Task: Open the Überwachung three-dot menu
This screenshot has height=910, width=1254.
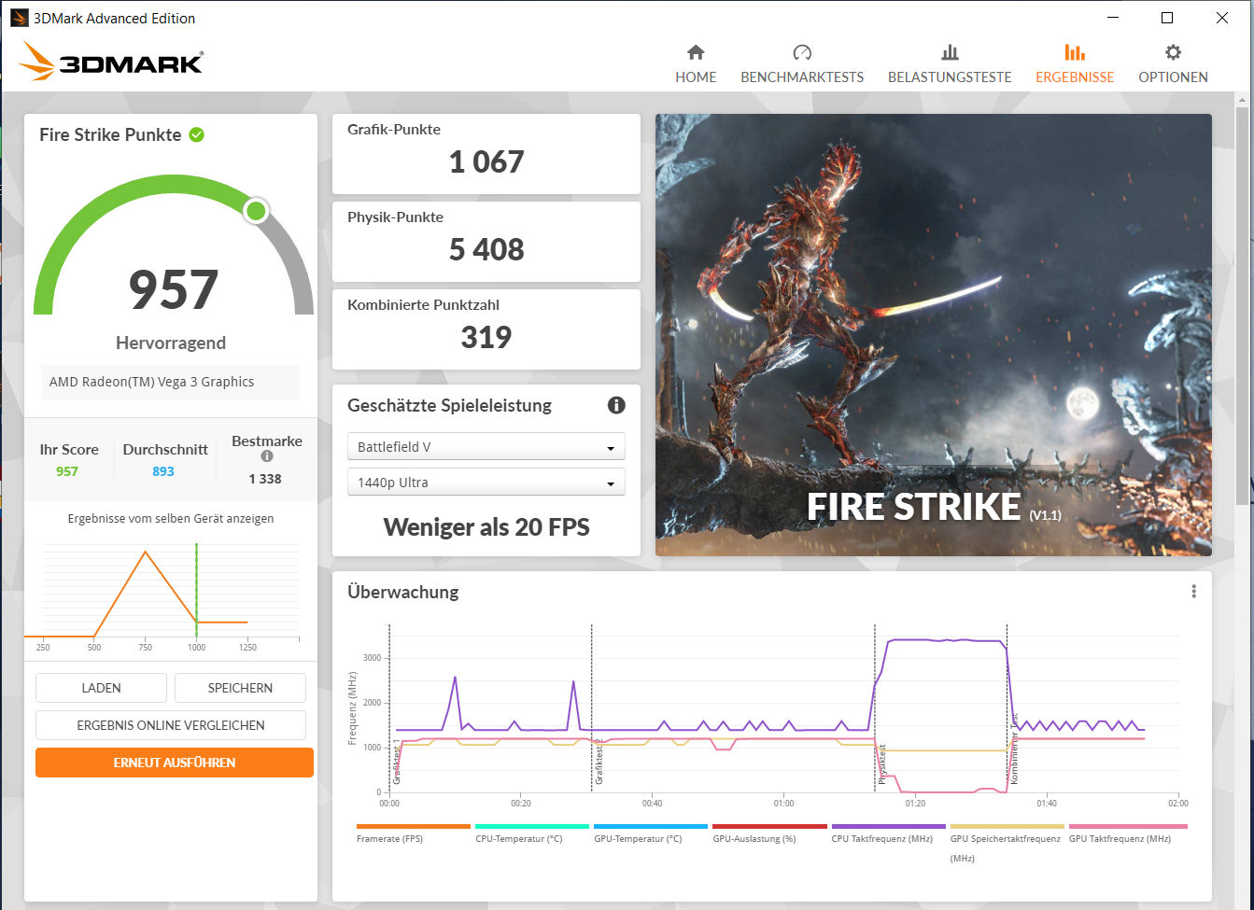Action: point(1193,592)
